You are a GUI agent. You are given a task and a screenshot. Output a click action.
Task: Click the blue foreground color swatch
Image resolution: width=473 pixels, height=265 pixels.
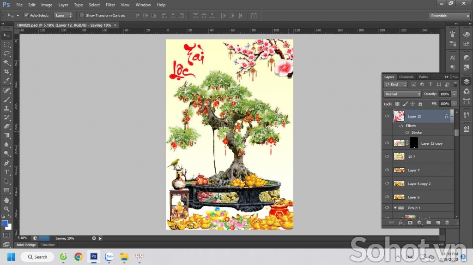(5, 224)
